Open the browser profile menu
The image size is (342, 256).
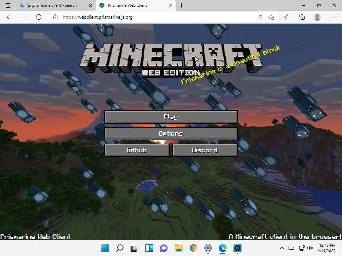[317, 17]
